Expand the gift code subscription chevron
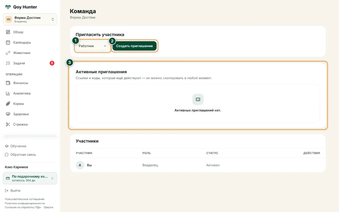The image size is (339, 212). click(x=52, y=178)
